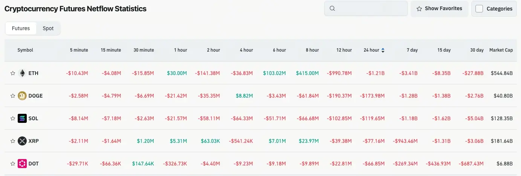Viewport: 521px width, 176px height.
Task: Click XRP 2 hour value $63.03K
Action: 210,141
